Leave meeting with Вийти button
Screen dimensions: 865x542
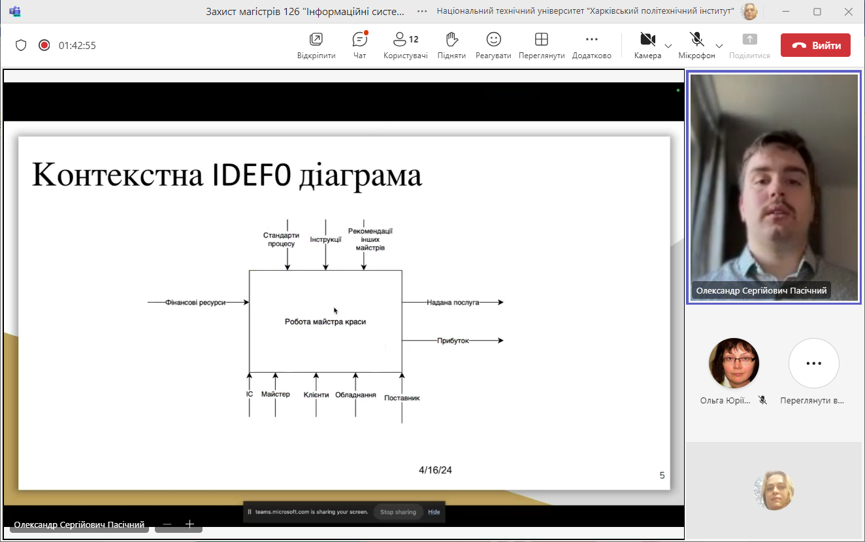pyautogui.click(x=815, y=45)
